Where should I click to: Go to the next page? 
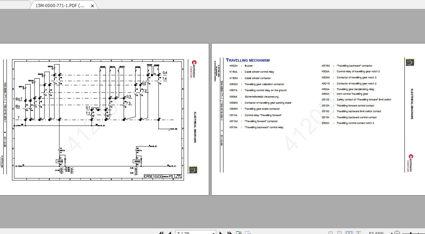221,233
